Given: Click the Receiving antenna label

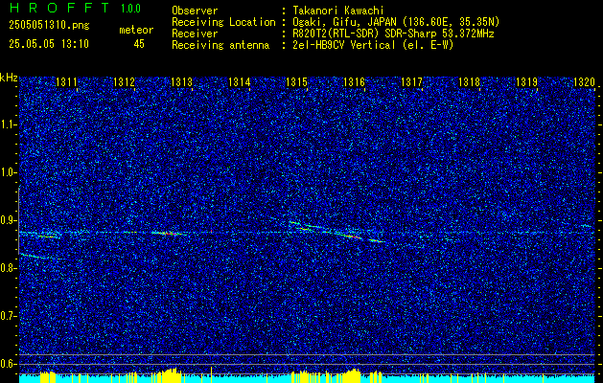Looking at the screenshot, I should point(220,45).
